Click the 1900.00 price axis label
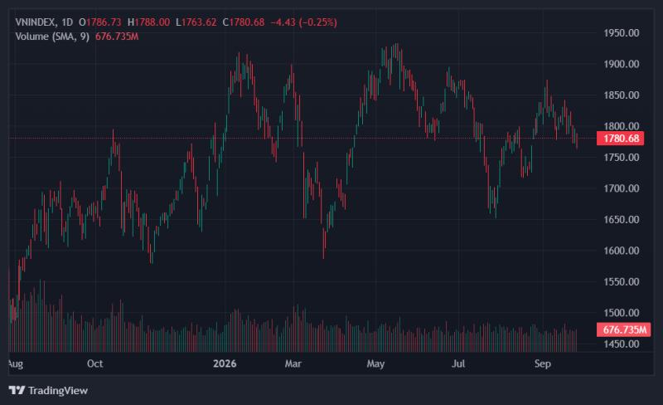The image size is (663, 405). click(x=621, y=64)
